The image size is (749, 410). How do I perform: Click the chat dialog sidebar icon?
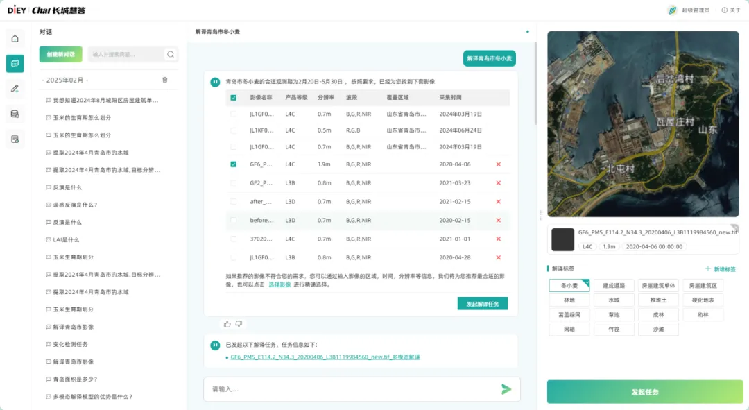(15, 64)
